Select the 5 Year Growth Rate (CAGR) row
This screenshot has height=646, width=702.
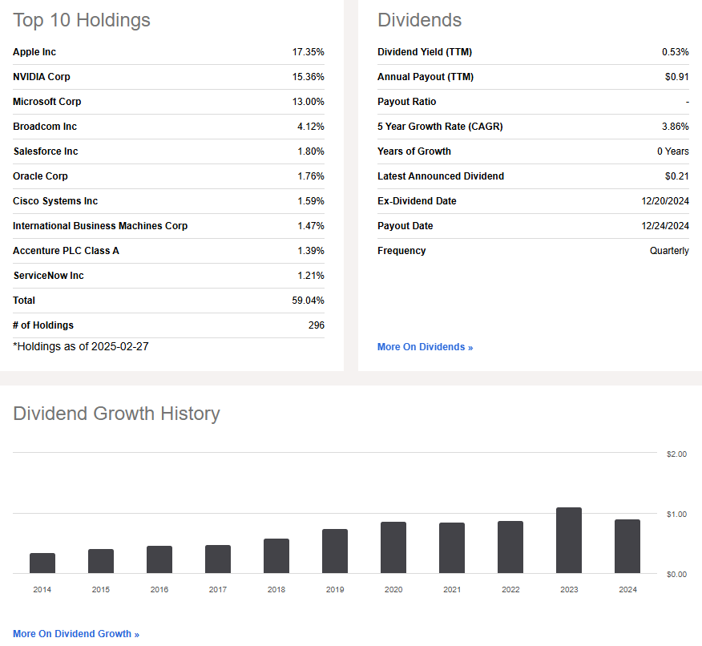pos(440,127)
